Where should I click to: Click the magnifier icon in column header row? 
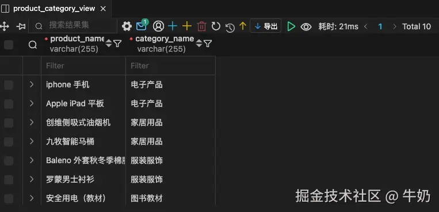[x=33, y=45]
